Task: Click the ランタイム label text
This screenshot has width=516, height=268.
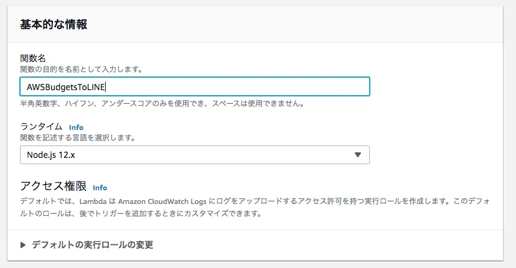Action: pos(41,126)
